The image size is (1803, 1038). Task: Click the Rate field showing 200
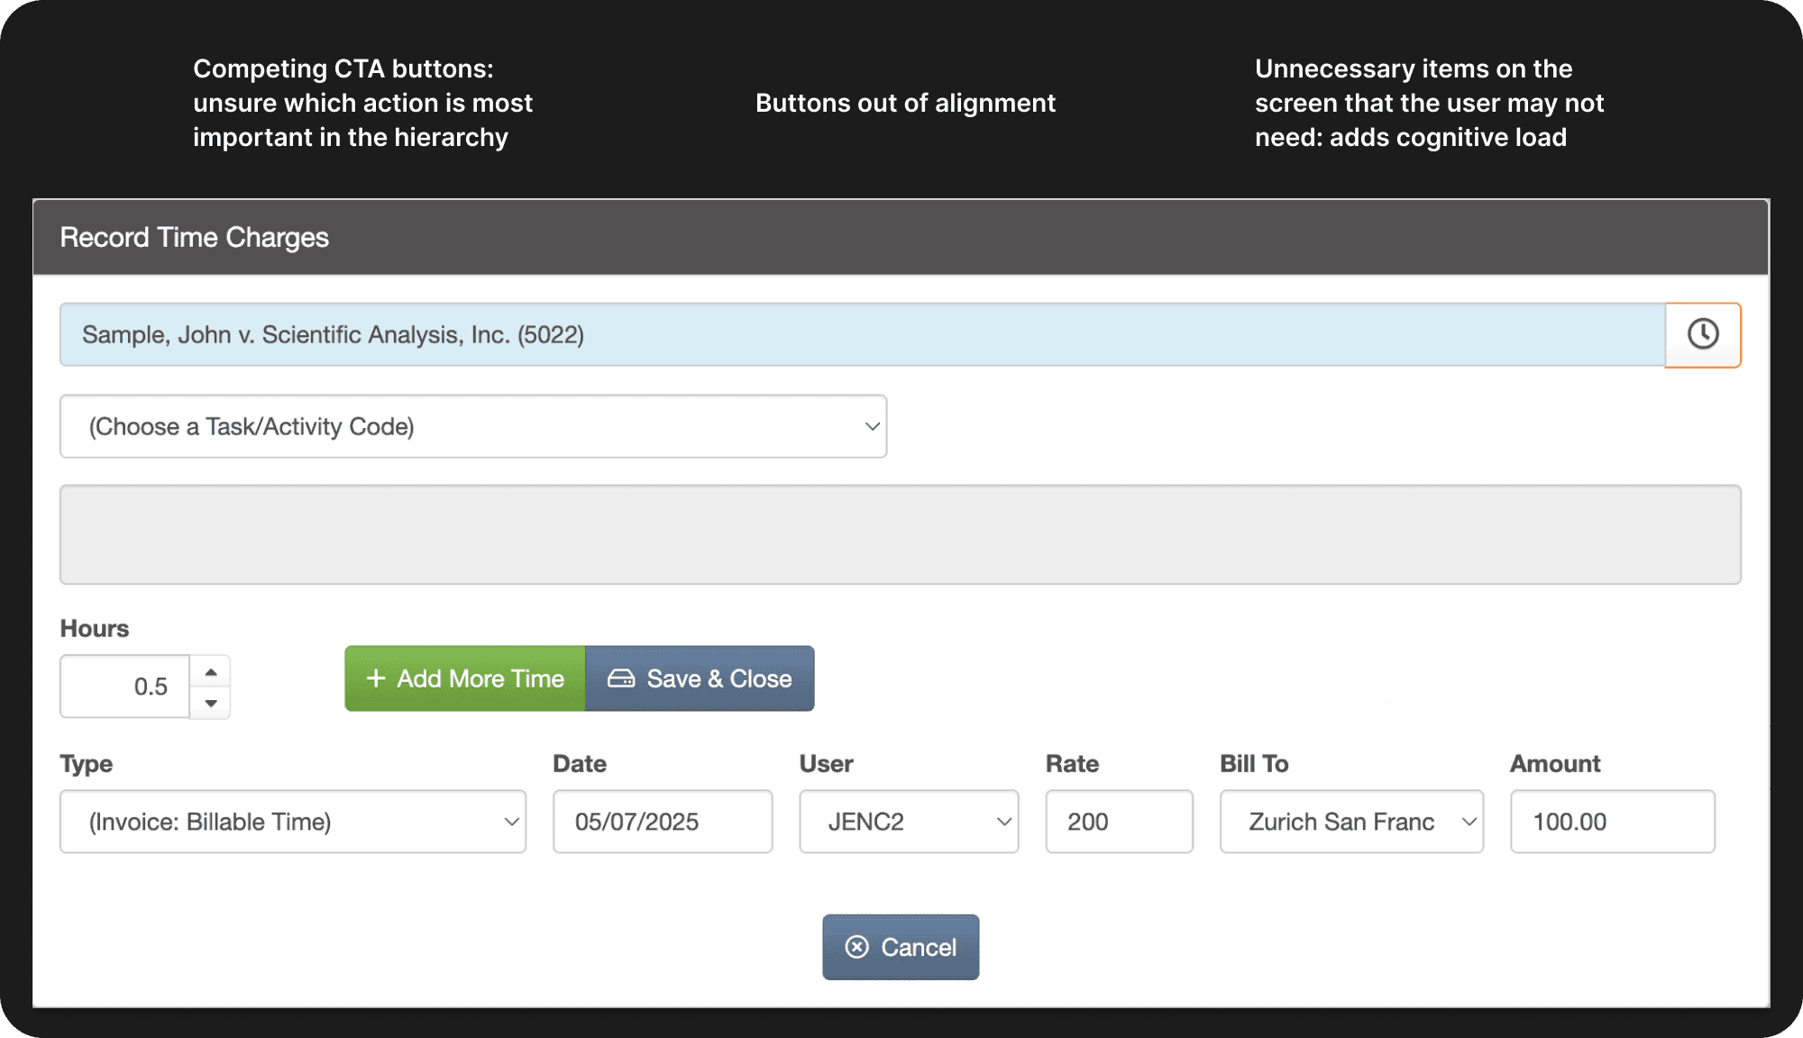1119,822
